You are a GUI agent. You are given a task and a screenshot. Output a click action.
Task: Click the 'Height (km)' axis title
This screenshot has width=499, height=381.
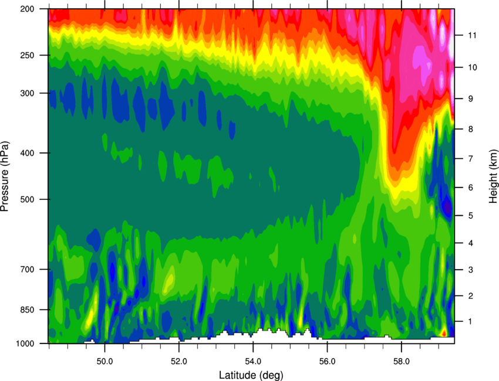coord(493,176)
